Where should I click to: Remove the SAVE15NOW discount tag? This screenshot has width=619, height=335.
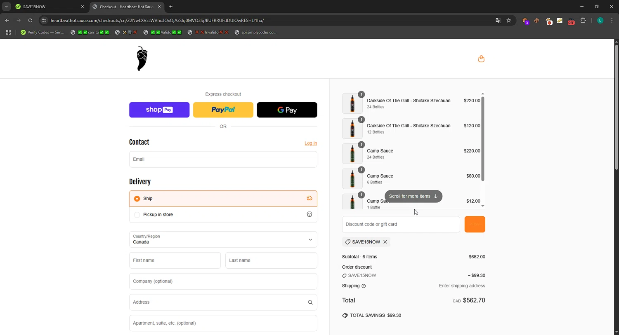[x=385, y=242]
